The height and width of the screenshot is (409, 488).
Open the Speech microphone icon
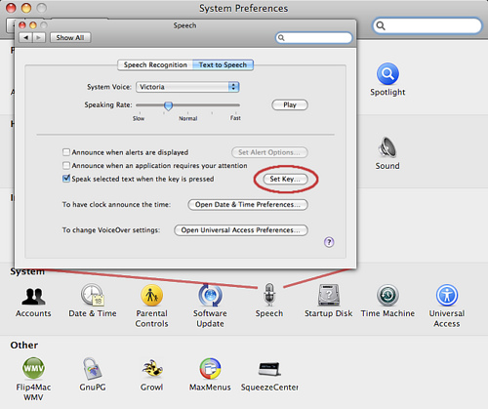pyautogui.click(x=269, y=295)
